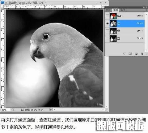Screen dimensions: 148x133
Task: Delete current channel trash icon
Action: click(x=142, y=54)
